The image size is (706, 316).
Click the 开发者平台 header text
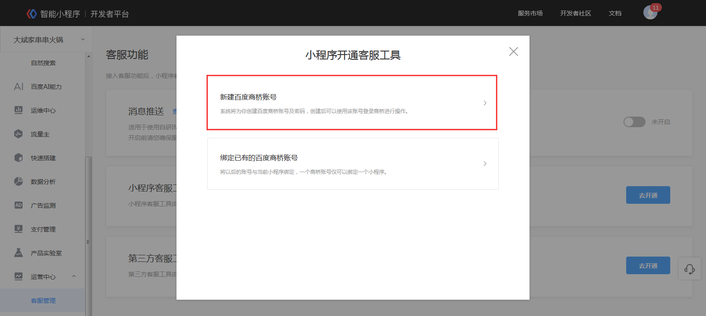coord(110,14)
